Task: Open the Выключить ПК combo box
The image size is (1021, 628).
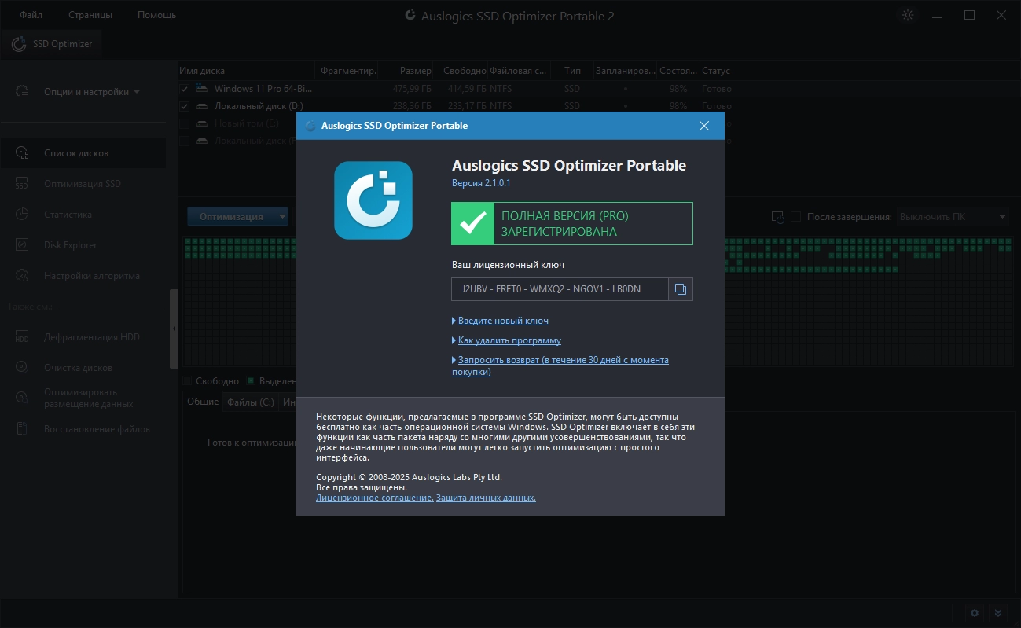Action: (953, 217)
